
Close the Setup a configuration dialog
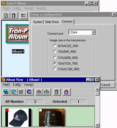coord(114,14)
